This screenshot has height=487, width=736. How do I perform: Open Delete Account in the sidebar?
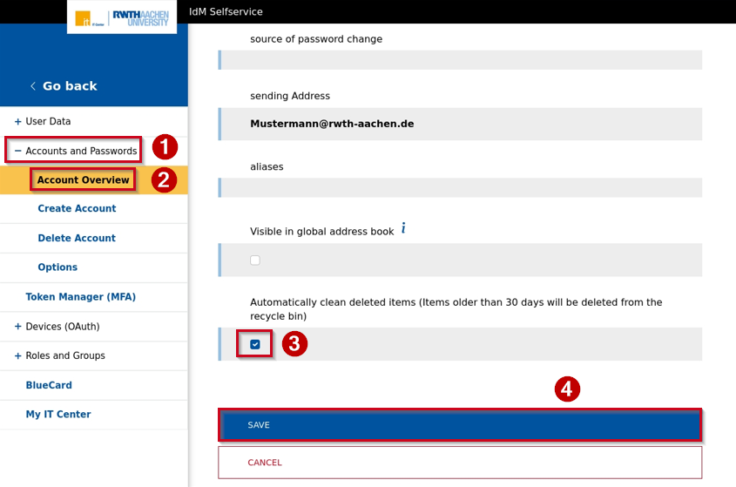pyautogui.click(x=77, y=238)
